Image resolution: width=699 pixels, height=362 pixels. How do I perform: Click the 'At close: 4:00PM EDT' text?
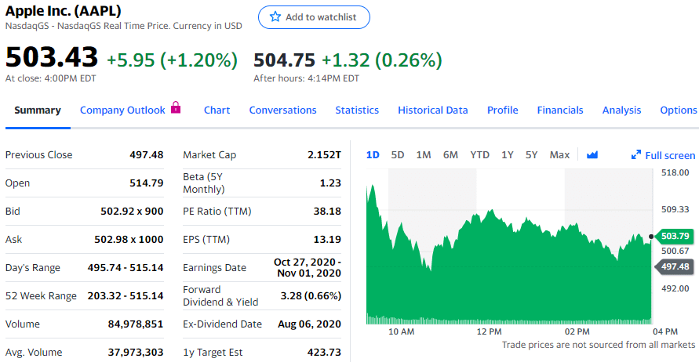51,78
